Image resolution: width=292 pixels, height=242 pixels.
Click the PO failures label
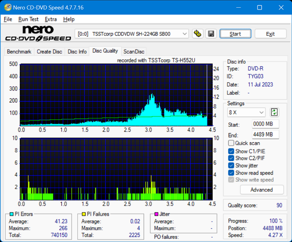pos(166,237)
